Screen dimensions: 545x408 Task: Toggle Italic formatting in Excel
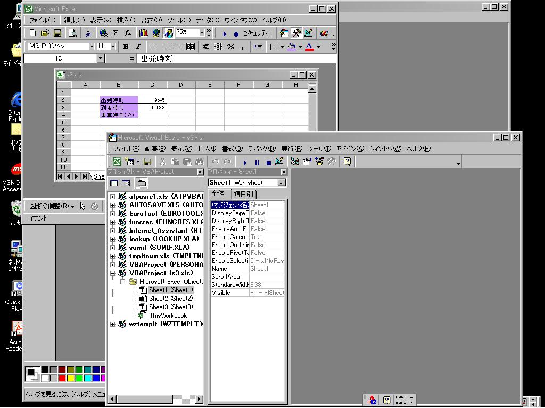[138, 47]
